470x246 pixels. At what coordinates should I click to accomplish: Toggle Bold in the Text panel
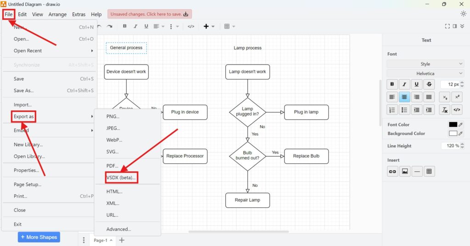click(x=392, y=84)
